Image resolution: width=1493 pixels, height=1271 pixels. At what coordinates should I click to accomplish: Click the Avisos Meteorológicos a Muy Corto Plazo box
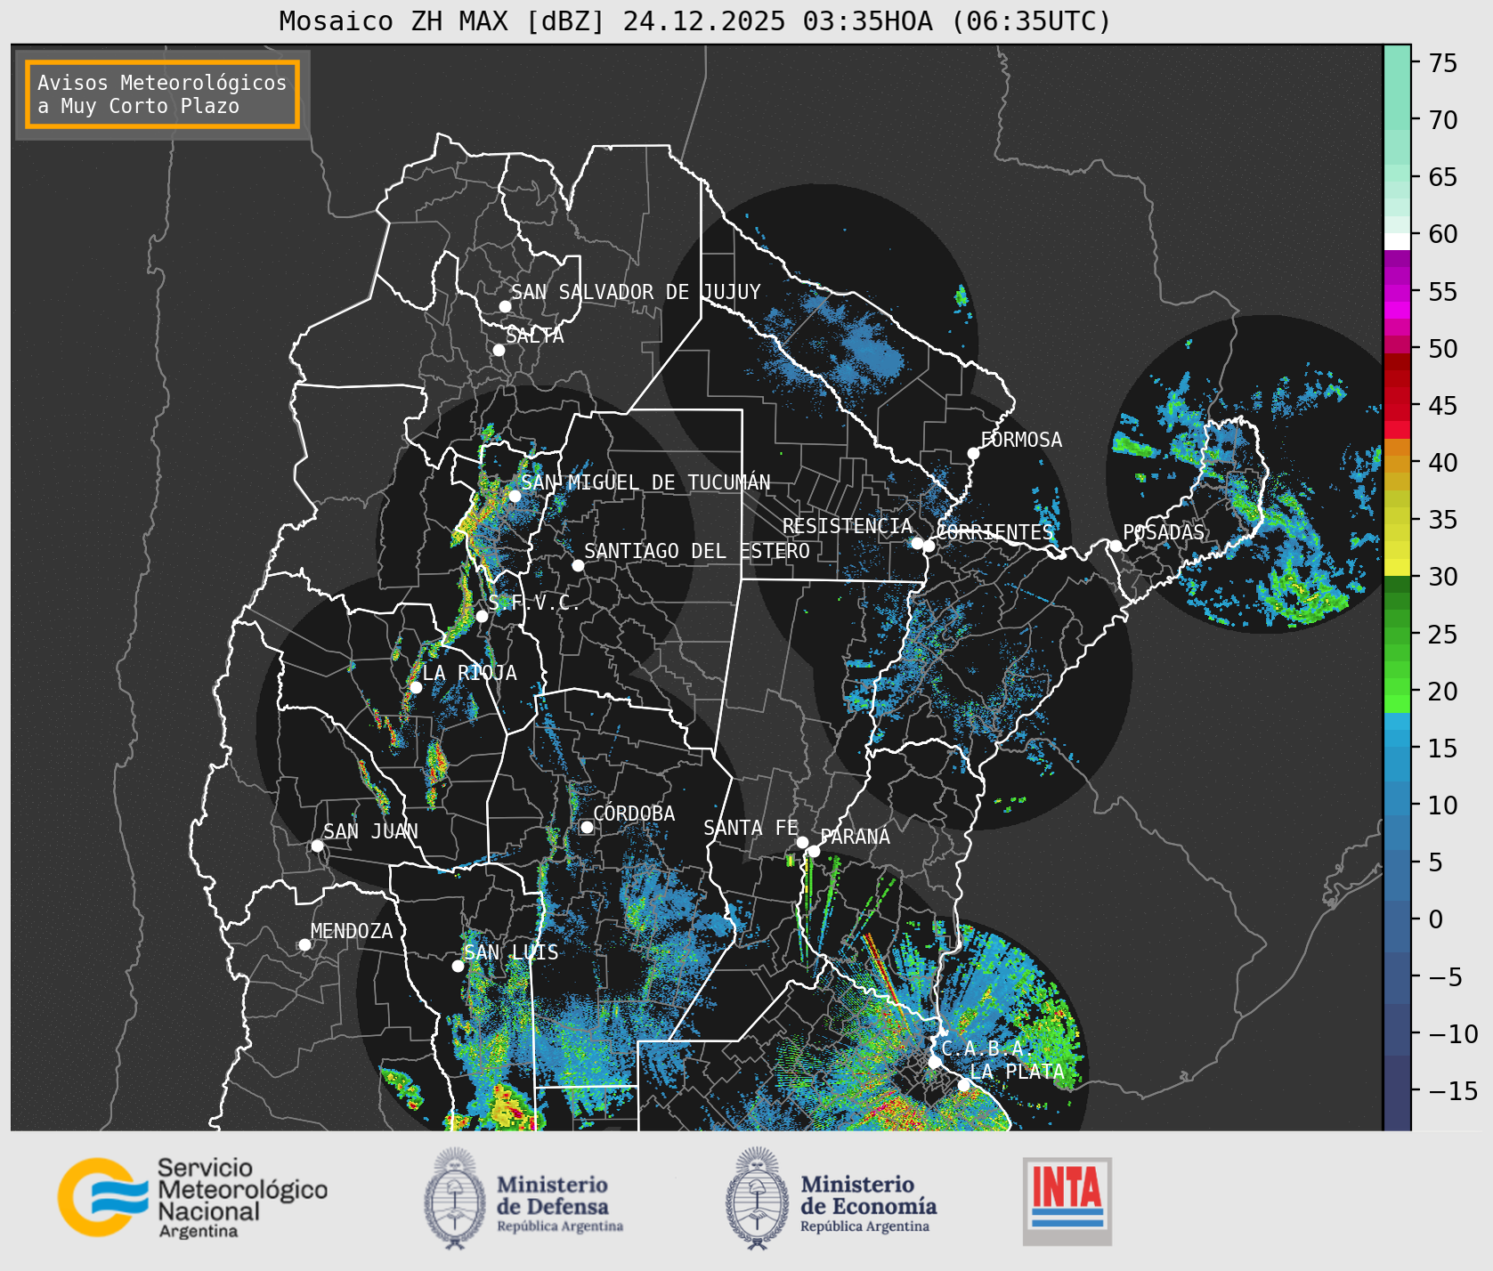(162, 95)
